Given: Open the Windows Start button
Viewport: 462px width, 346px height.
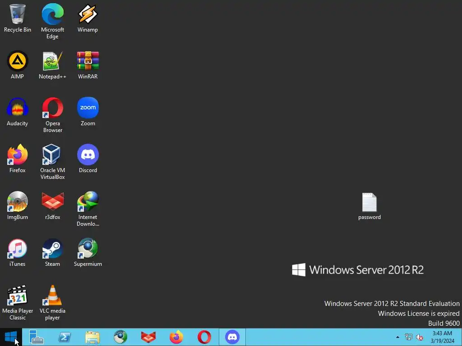Looking at the screenshot, I should (11, 337).
